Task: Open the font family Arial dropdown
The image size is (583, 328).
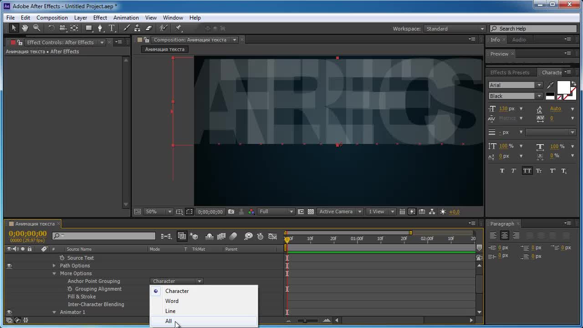Action: (515, 85)
